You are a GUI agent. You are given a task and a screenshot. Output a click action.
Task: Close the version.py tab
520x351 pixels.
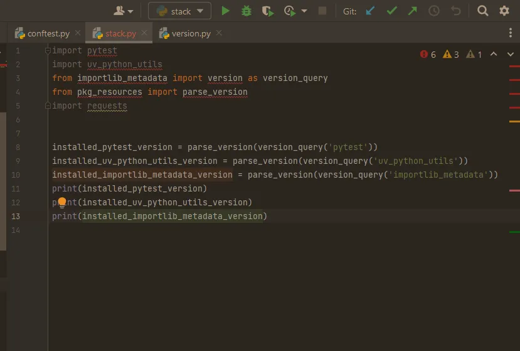tap(219, 33)
